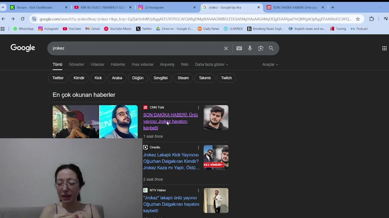
Task: Open more options for the CNN Türk result
Action: pos(198,107)
